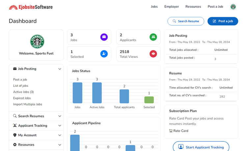Click the Resources sidebar heading

click(26, 145)
